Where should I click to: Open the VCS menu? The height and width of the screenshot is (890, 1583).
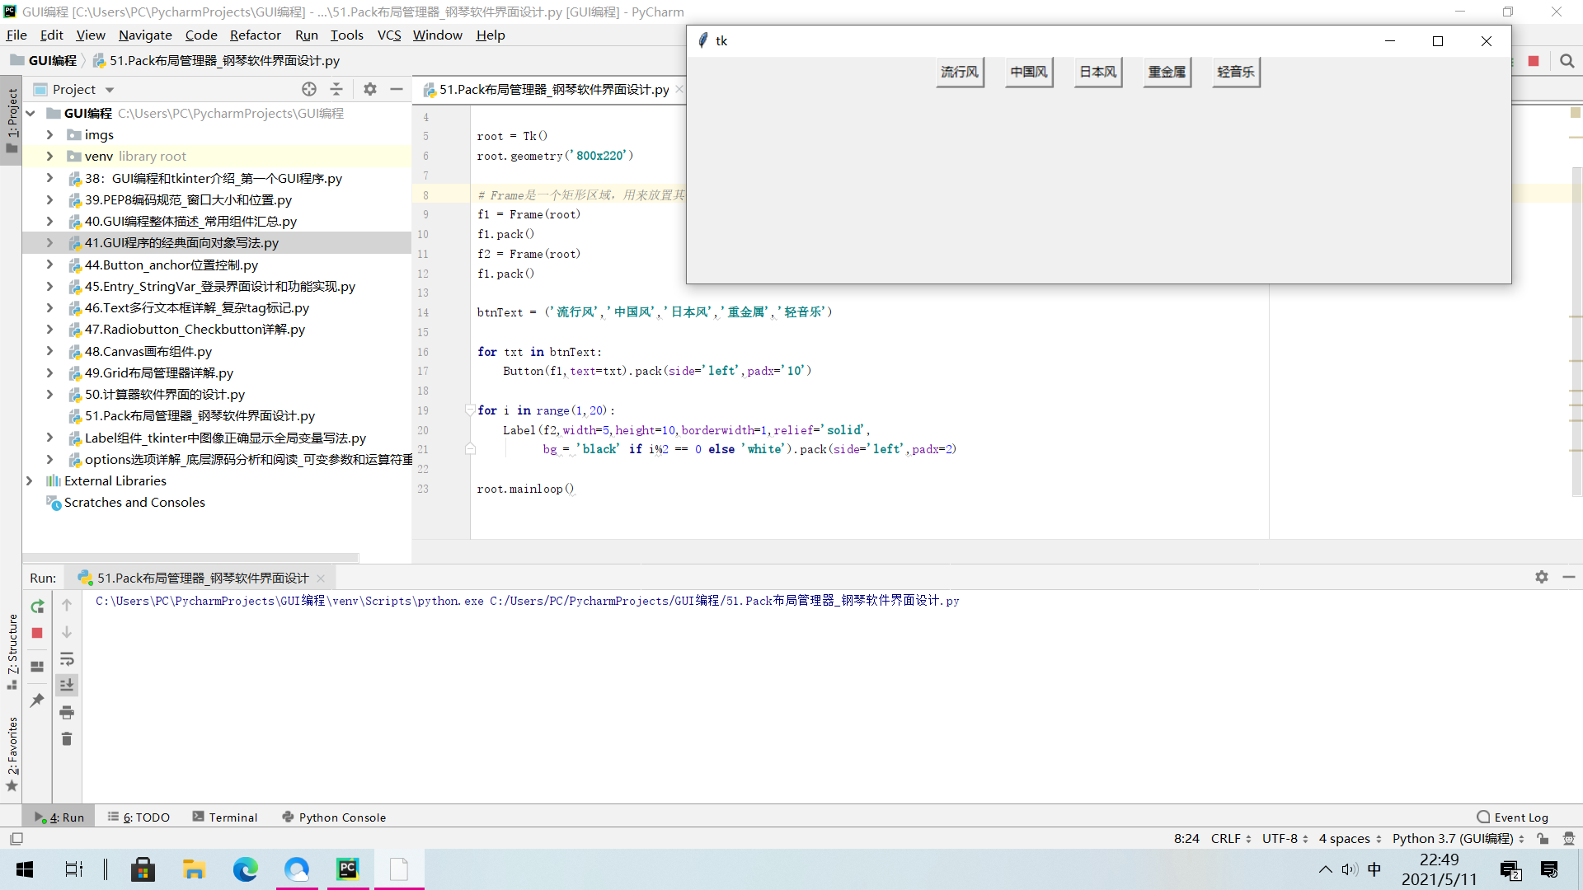point(389,35)
